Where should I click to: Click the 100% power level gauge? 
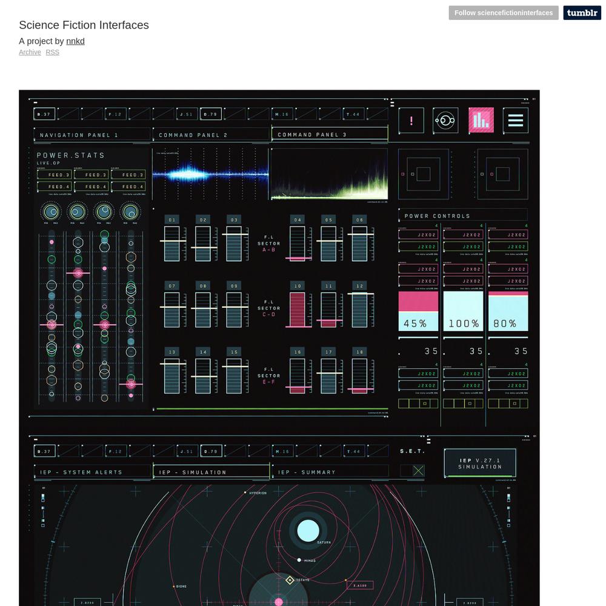point(463,311)
